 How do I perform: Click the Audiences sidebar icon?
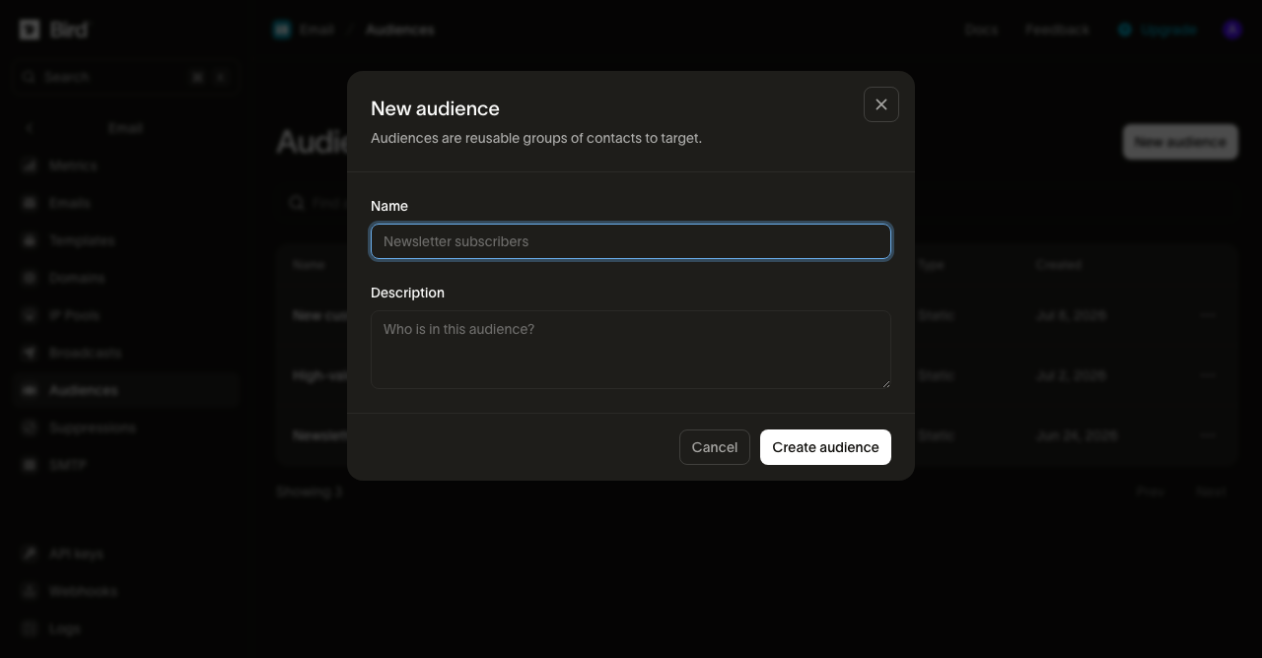[x=30, y=390]
